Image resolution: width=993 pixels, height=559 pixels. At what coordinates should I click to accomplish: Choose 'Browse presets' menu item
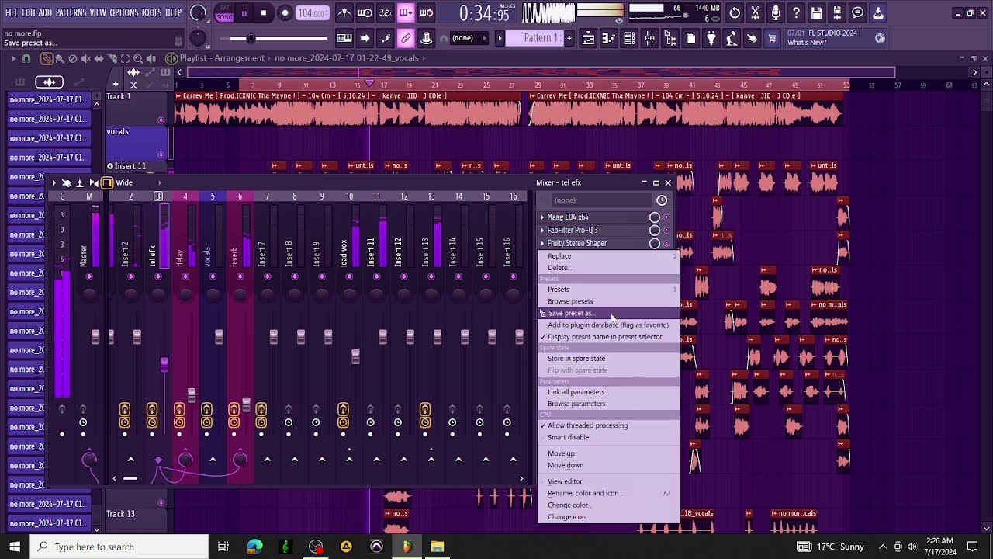click(x=608, y=301)
